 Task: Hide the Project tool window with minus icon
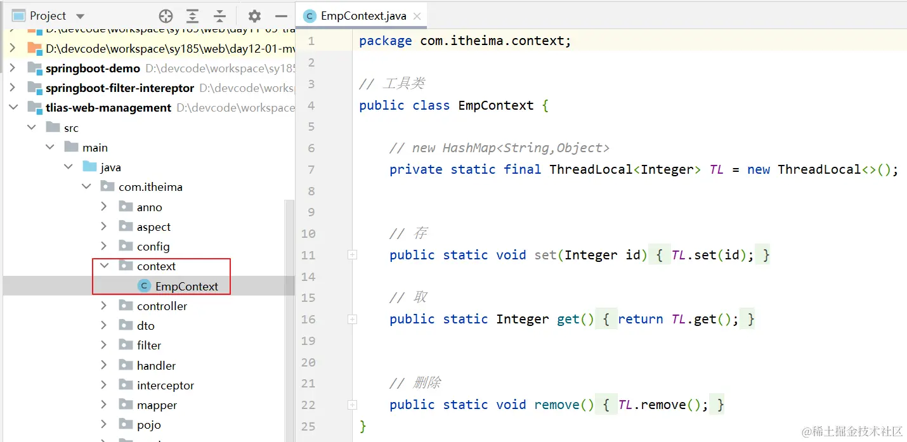(281, 16)
